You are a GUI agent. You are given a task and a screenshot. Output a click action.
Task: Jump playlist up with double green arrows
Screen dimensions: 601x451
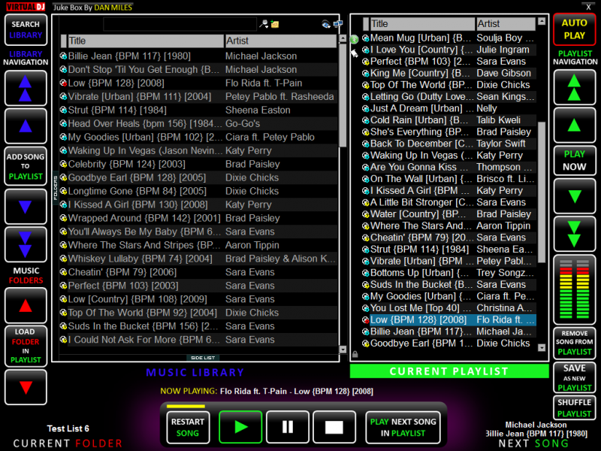click(575, 87)
